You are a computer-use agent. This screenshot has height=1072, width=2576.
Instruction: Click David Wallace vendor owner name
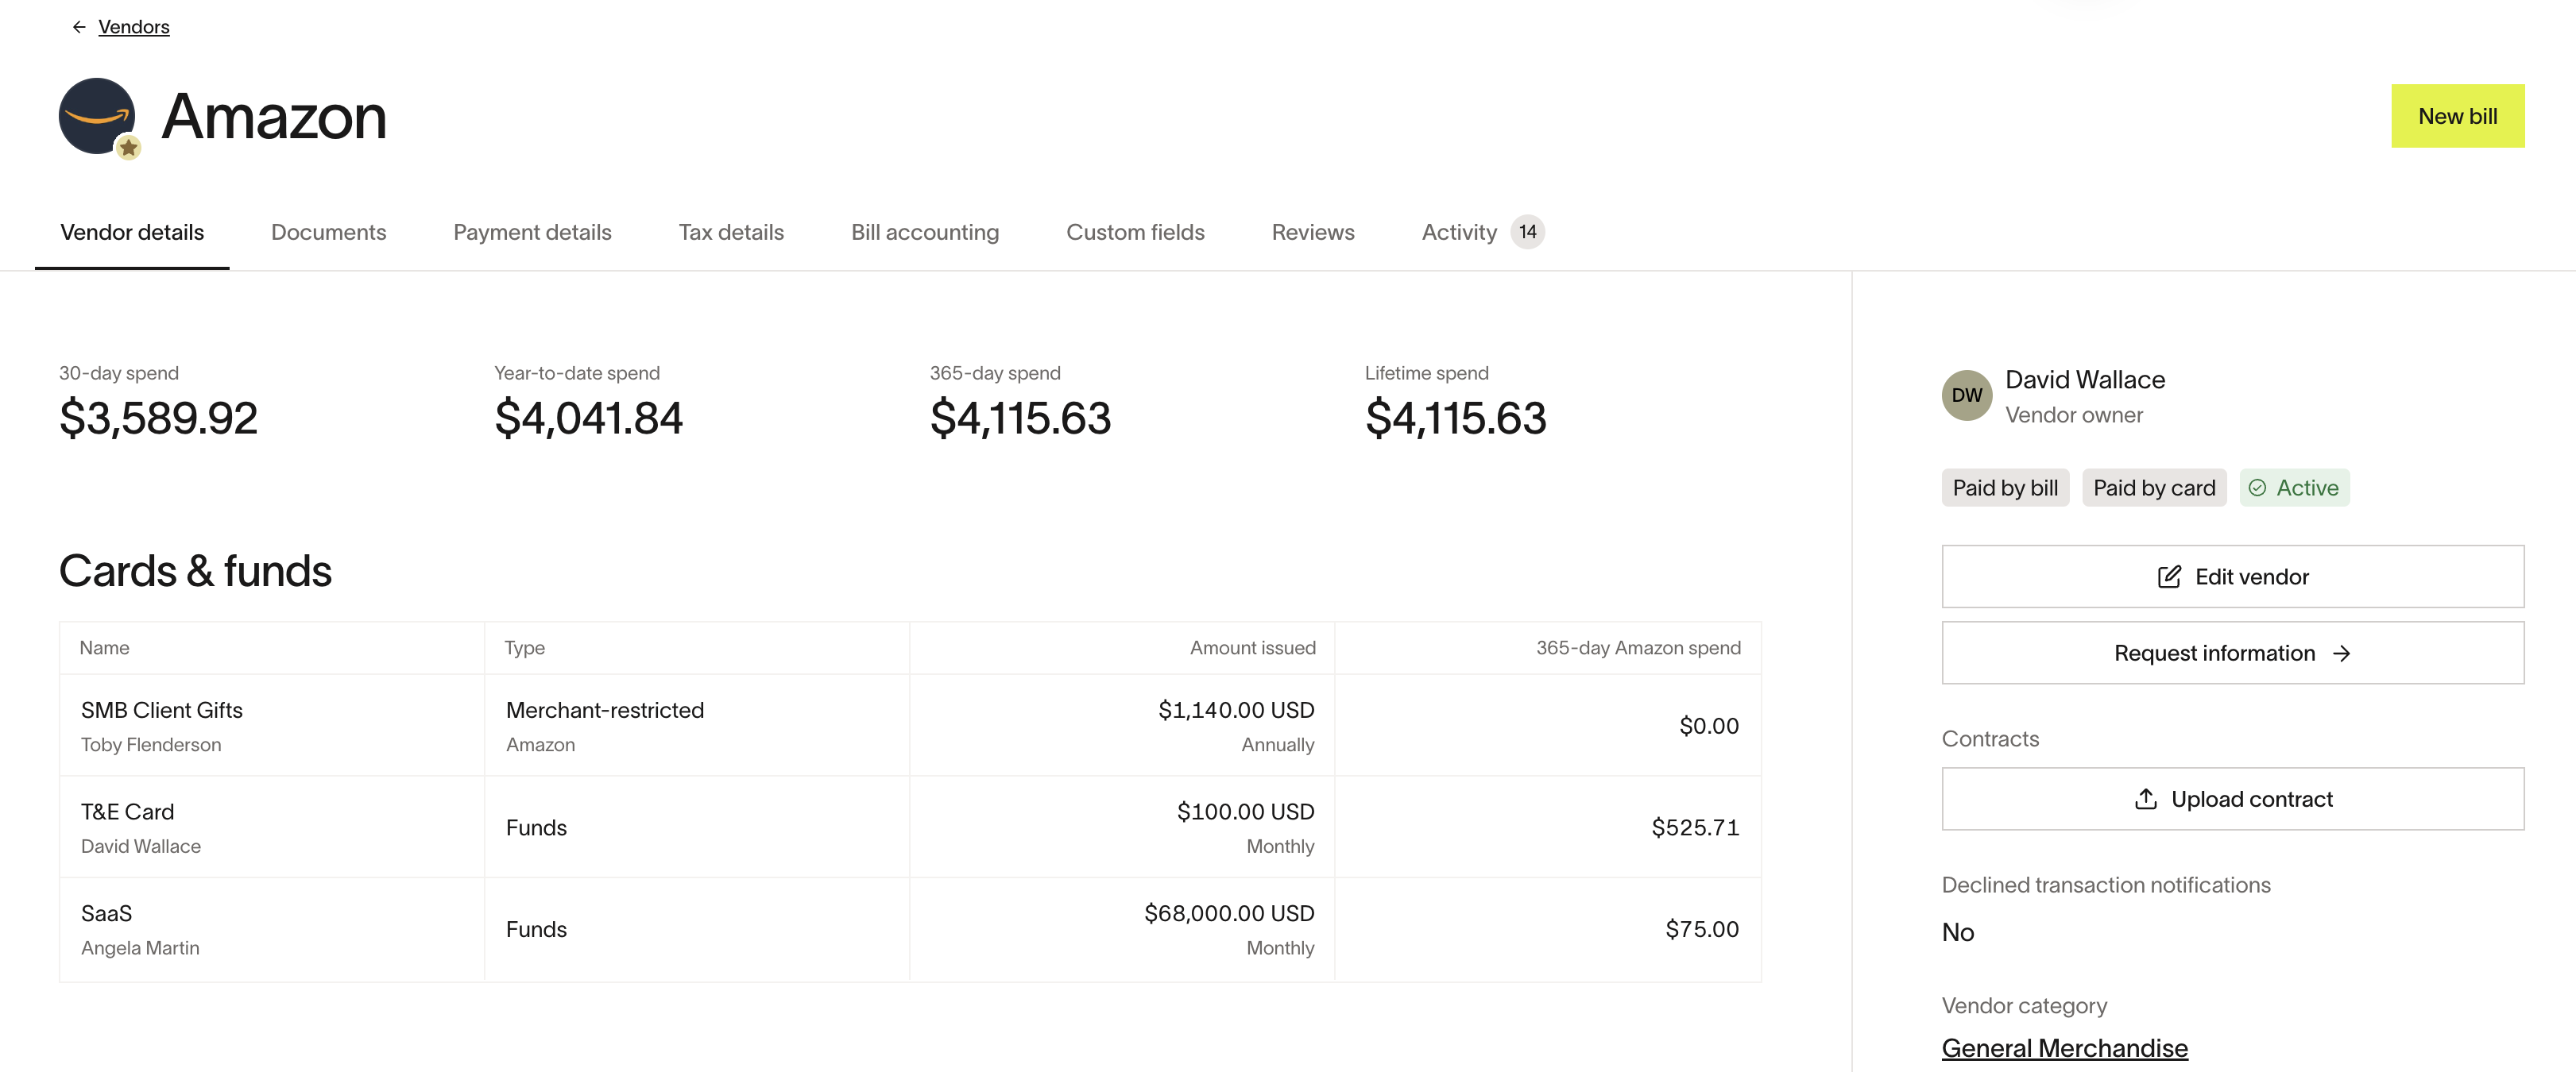pos(2084,380)
